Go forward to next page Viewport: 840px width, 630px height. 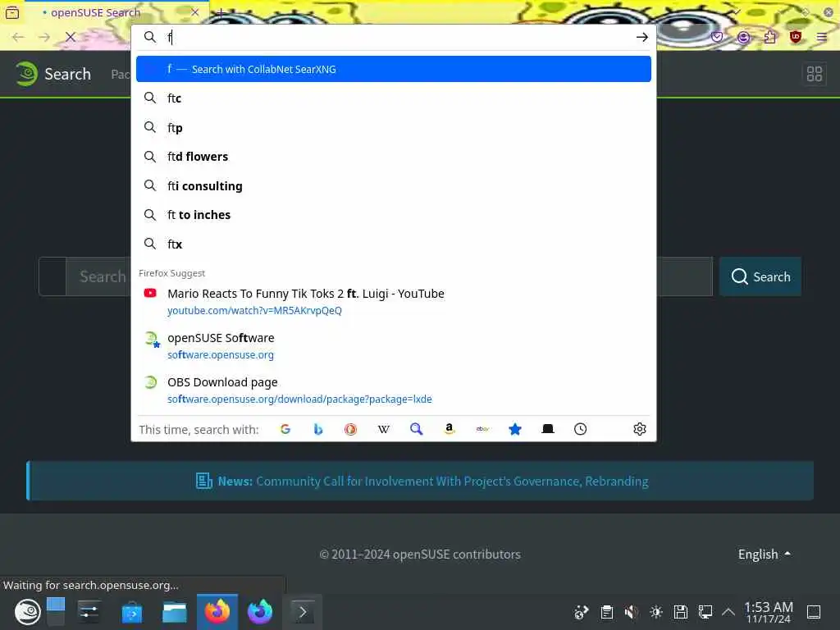[44, 37]
